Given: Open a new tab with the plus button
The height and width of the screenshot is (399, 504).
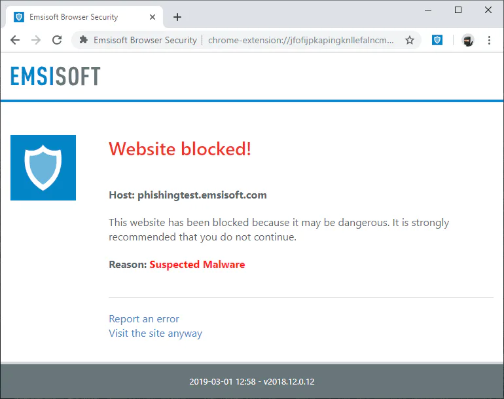Looking at the screenshot, I should 177,17.
